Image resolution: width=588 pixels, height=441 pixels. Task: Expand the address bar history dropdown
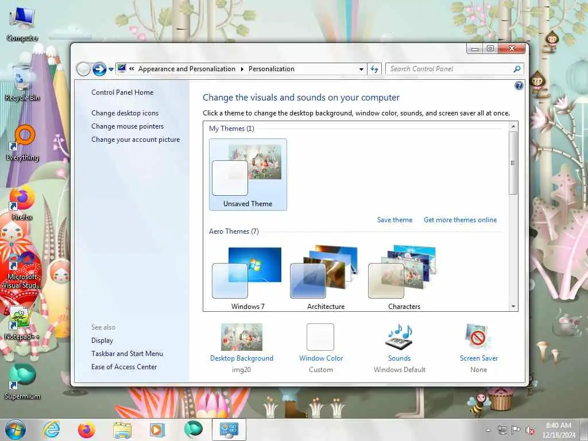click(x=361, y=69)
